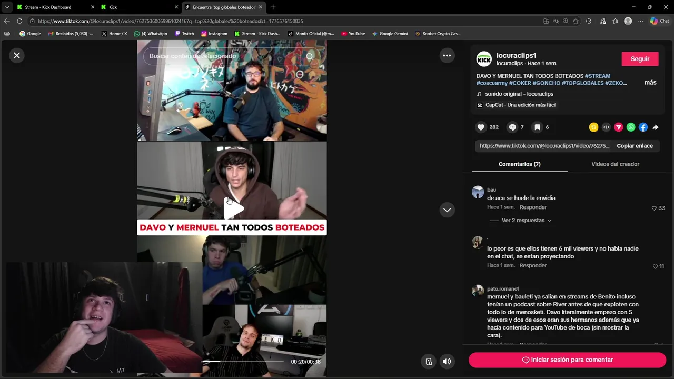674x379 pixels.
Task: Go back to the previous page
Action: tap(7, 21)
